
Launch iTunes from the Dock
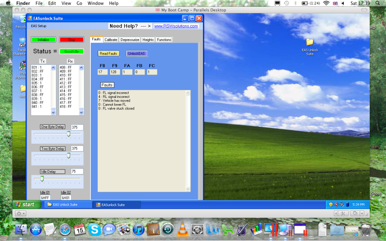pos(139,230)
